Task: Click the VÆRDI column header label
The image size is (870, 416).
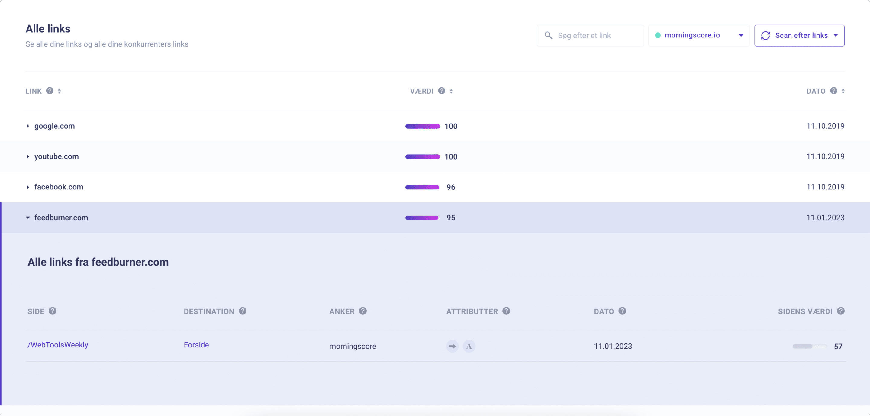Action: [x=422, y=91]
